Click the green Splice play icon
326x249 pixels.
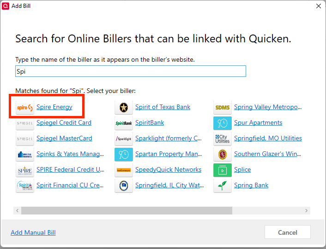pos(223,170)
